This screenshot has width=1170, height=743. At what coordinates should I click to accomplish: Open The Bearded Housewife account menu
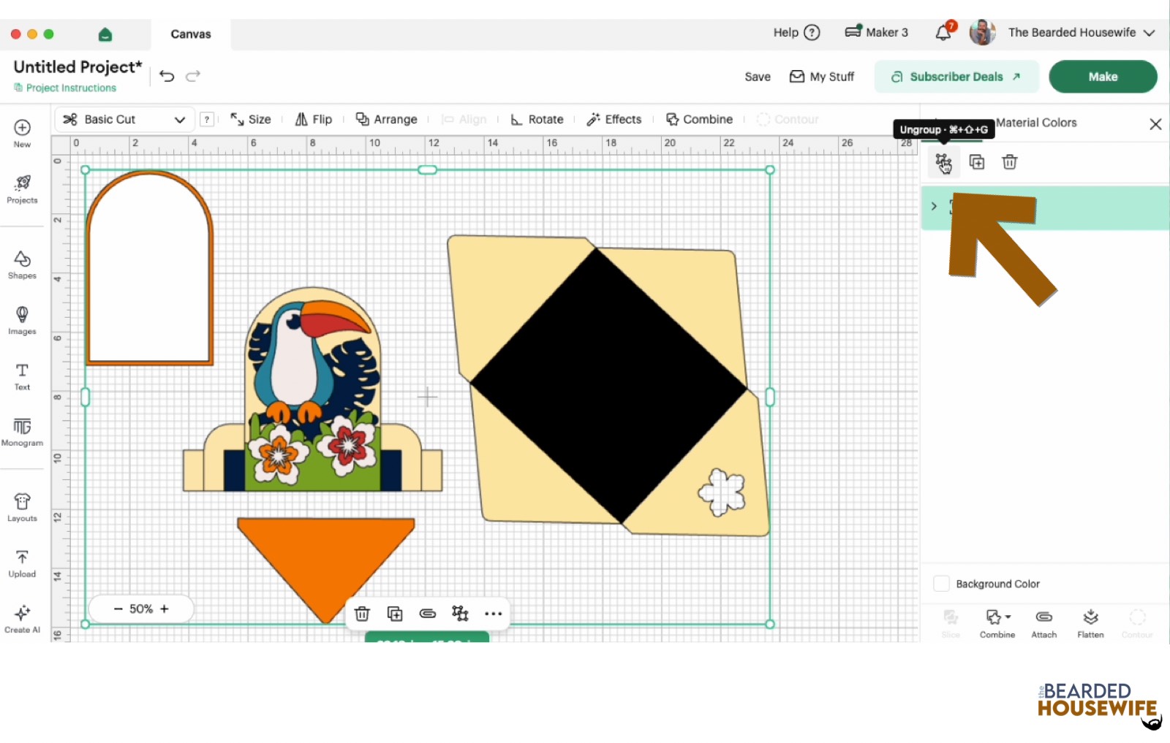(x=1082, y=33)
